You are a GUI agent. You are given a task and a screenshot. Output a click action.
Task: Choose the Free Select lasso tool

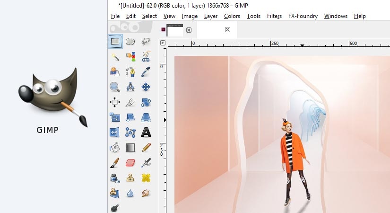coord(146,41)
